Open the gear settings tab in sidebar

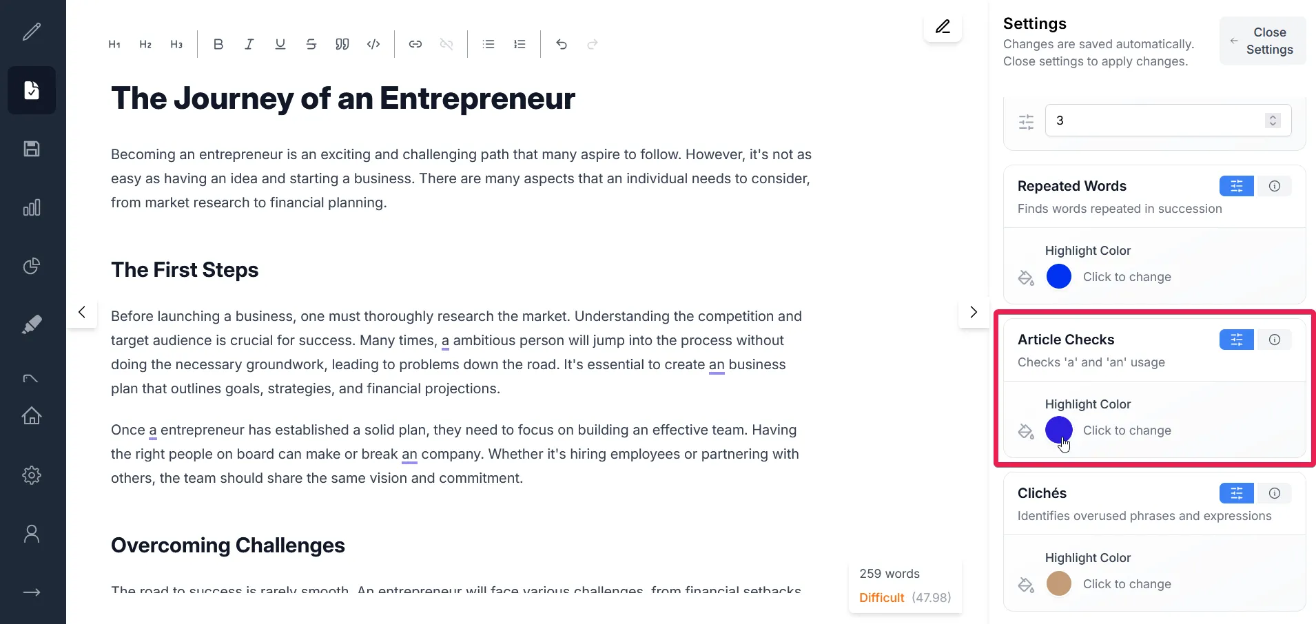pyautogui.click(x=32, y=475)
